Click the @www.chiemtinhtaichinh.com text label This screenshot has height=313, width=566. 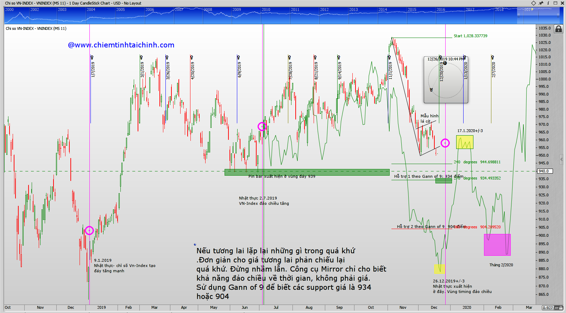click(x=121, y=45)
